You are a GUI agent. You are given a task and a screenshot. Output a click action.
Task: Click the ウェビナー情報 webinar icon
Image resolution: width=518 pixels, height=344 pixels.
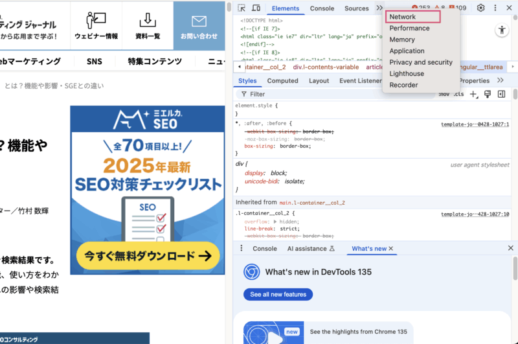click(96, 21)
